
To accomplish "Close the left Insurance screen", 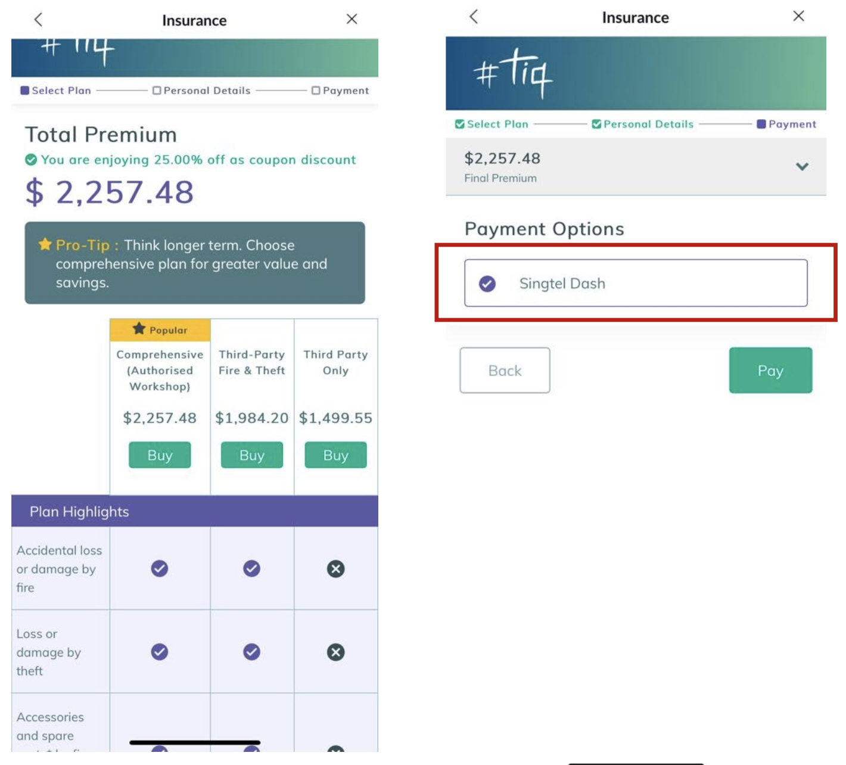I will point(352,20).
